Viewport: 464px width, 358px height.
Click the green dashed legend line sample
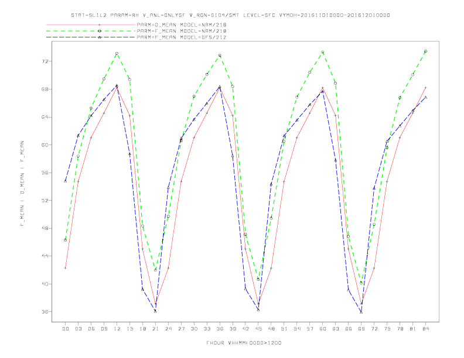pos(91,31)
